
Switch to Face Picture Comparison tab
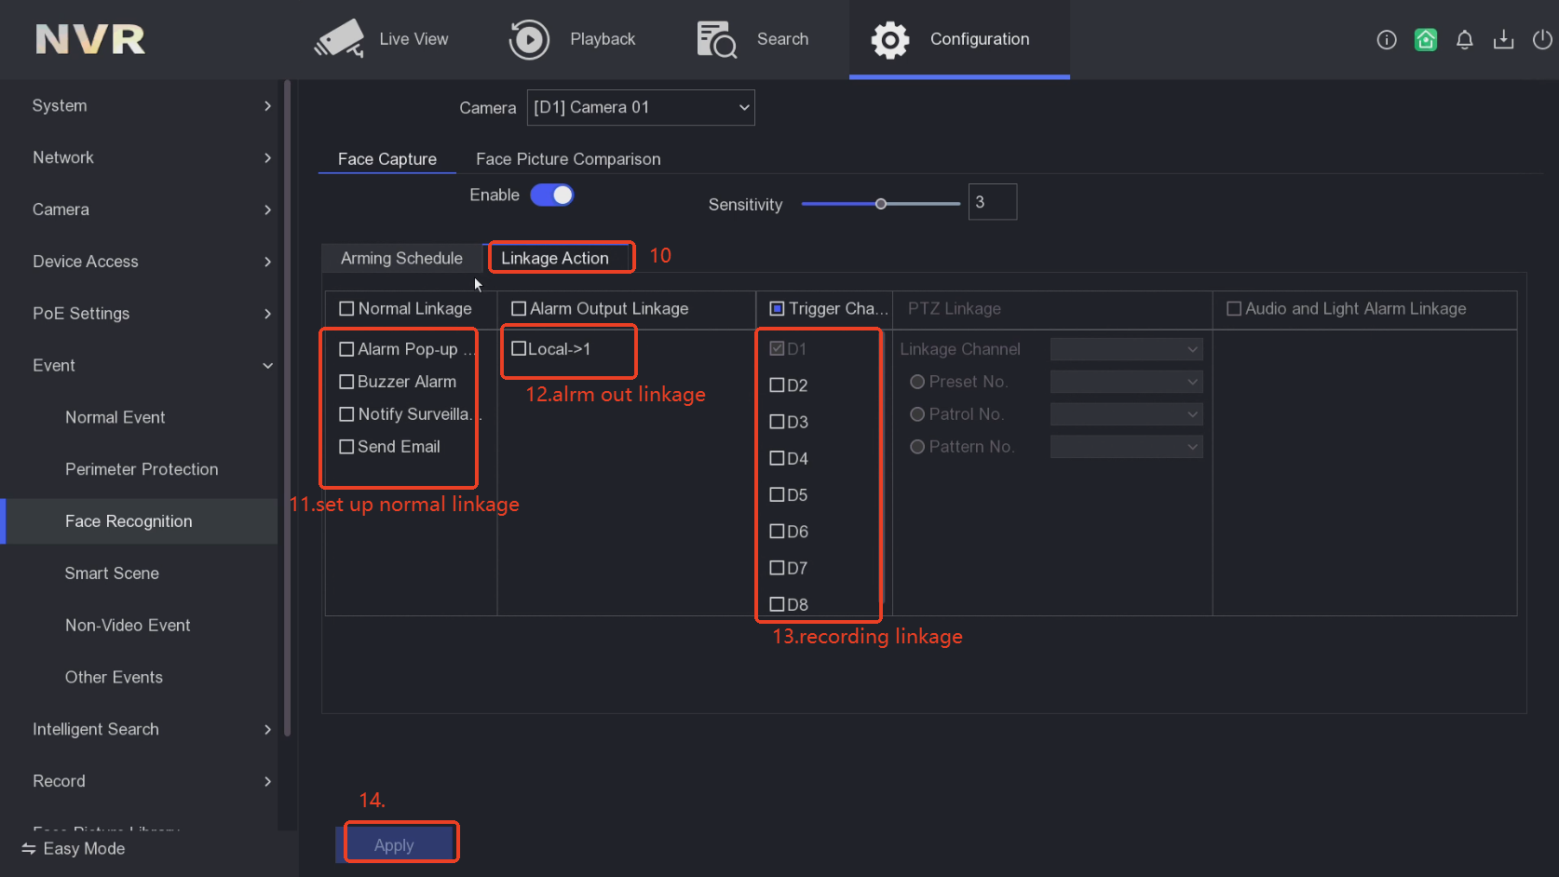point(568,159)
